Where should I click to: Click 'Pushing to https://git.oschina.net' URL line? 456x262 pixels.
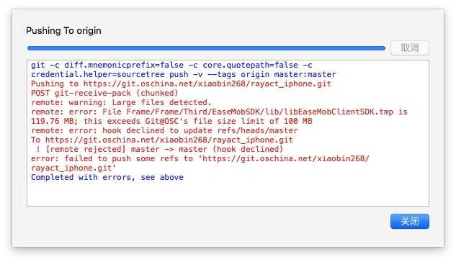click(x=181, y=84)
